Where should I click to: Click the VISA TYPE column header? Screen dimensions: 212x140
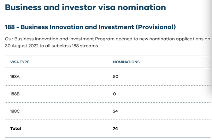pyautogui.click(x=20, y=62)
